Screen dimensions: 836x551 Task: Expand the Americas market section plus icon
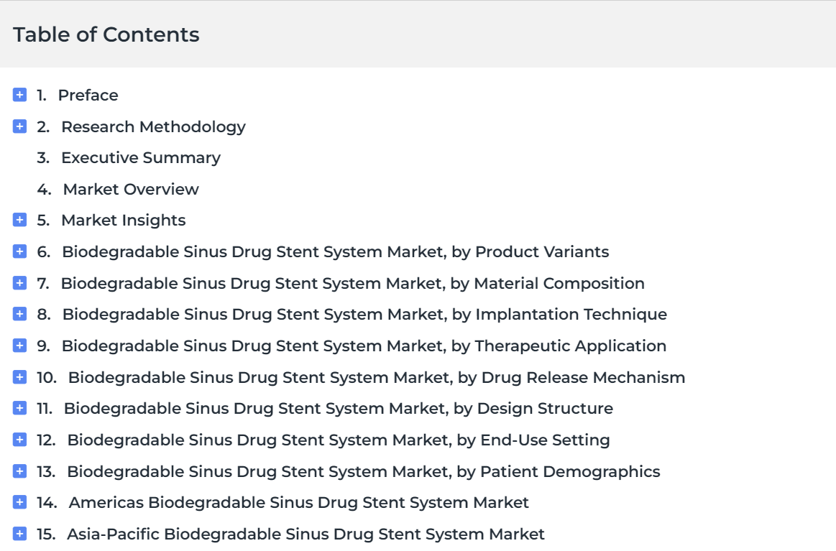[20, 502]
